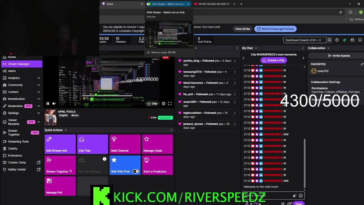The width and height of the screenshot is (364, 205).
Task: Open the notifications inbox icon
Action: 352,40
